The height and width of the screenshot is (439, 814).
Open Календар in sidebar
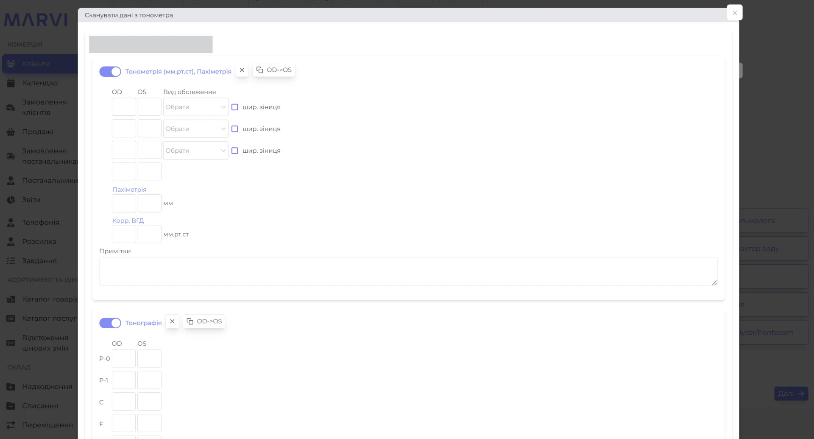coord(40,83)
